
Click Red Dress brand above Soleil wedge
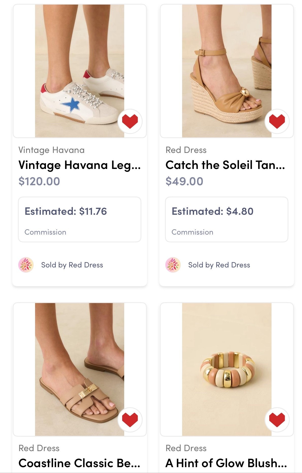[x=186, y=150]
